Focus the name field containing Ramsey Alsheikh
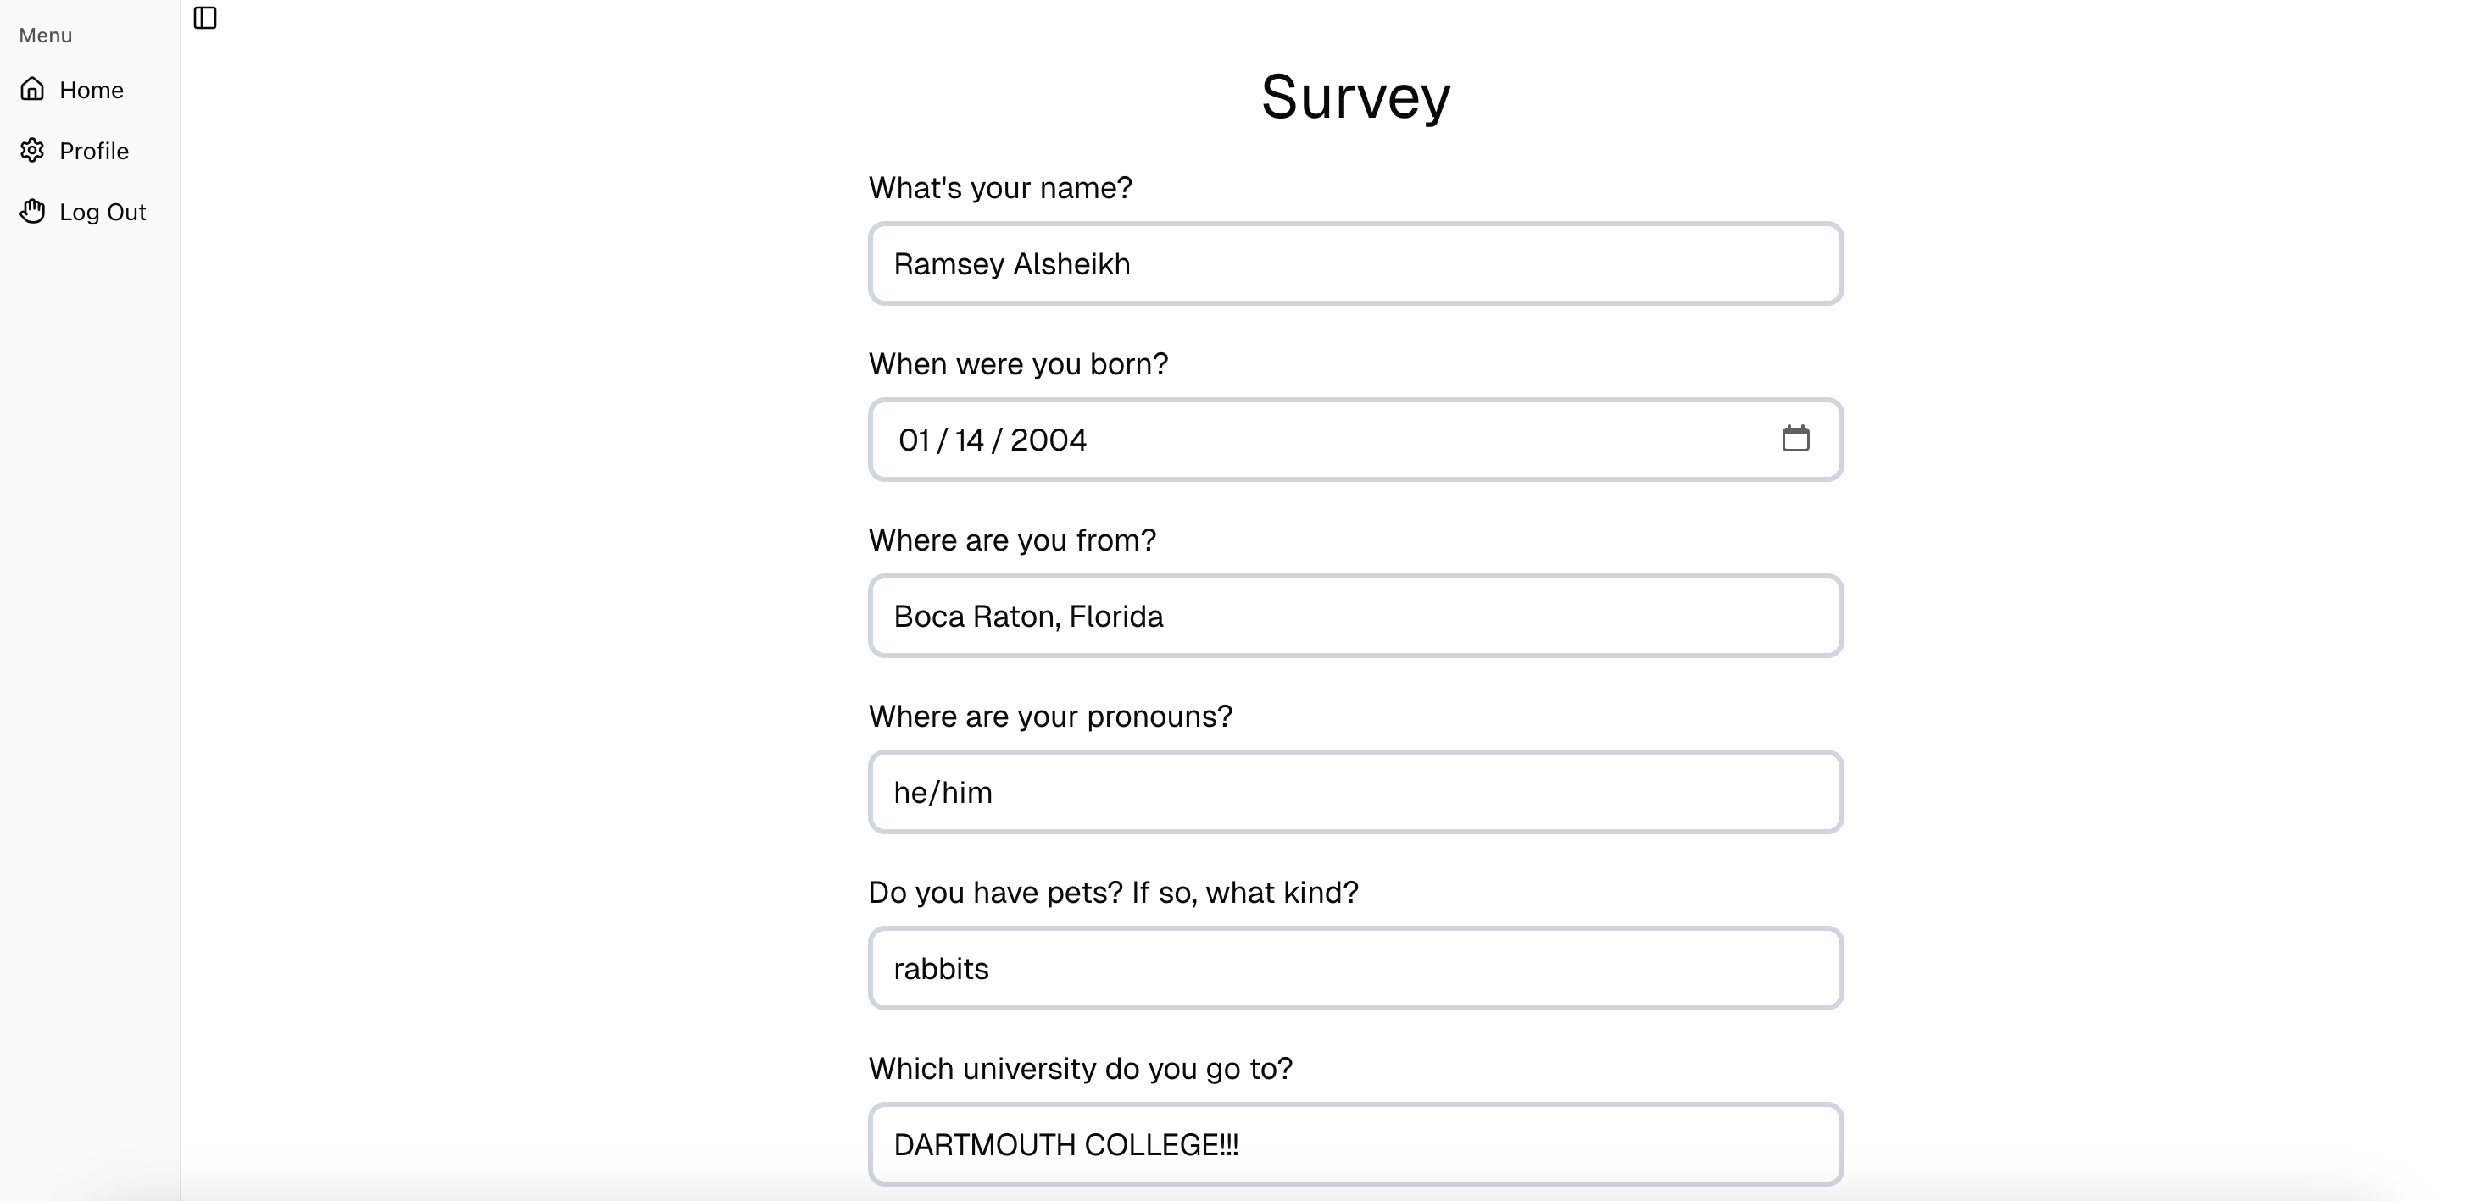 coord(1355,263)
